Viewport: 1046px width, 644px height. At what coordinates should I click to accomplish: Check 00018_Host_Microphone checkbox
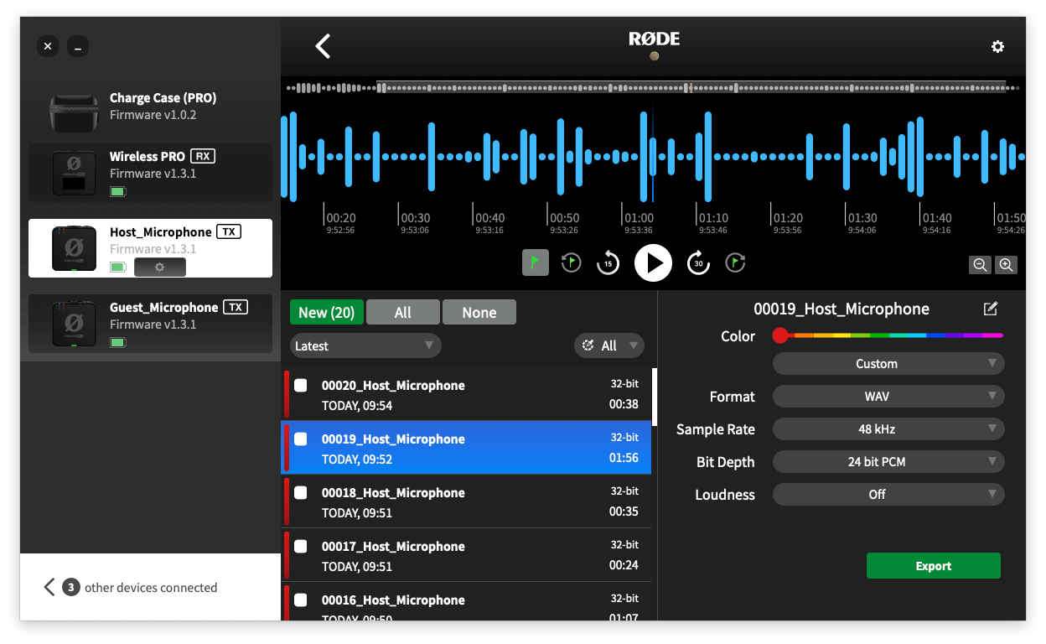pos(300,492)
